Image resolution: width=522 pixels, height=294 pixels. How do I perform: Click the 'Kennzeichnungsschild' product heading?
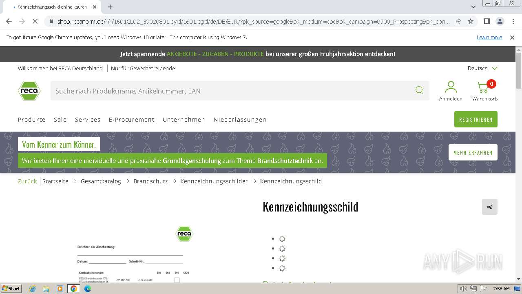tap(310, 207)
